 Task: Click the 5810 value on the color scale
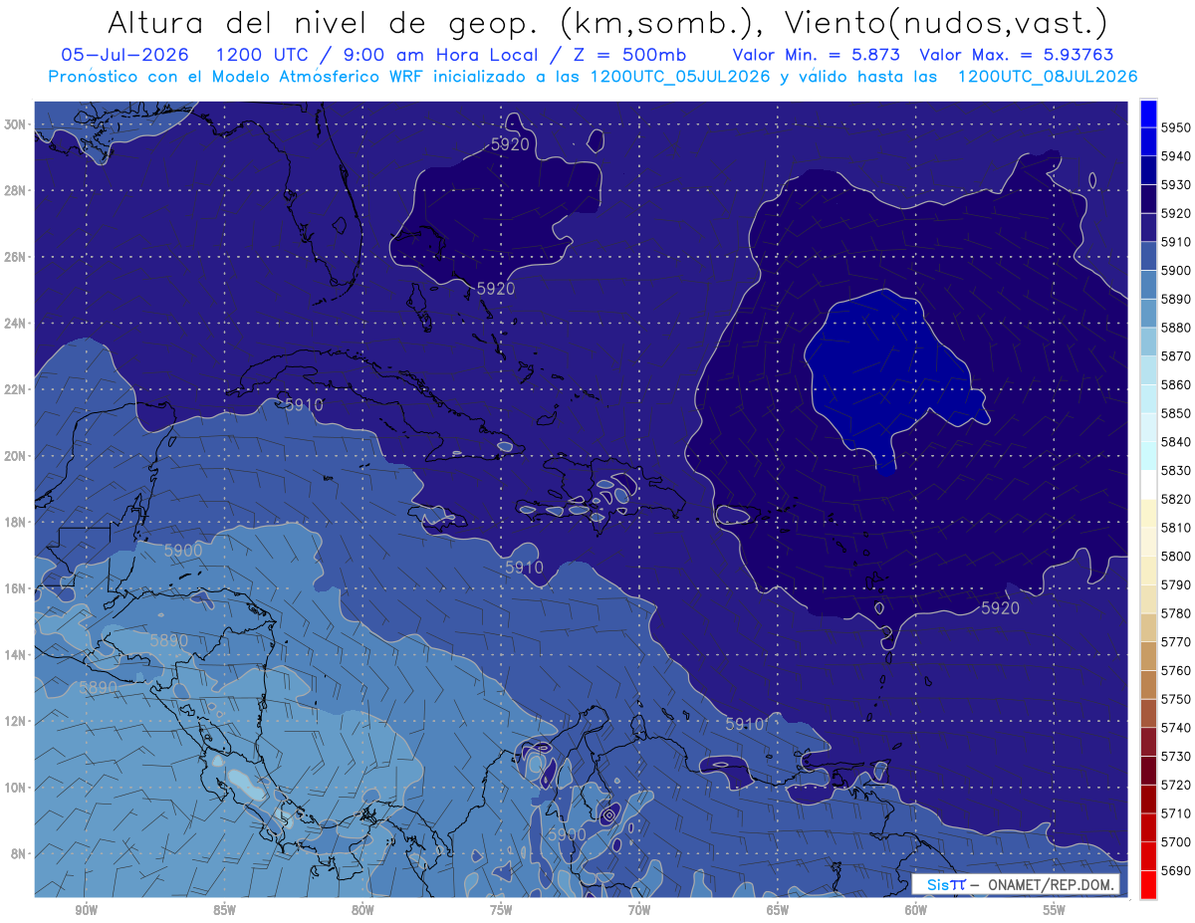1176,527
